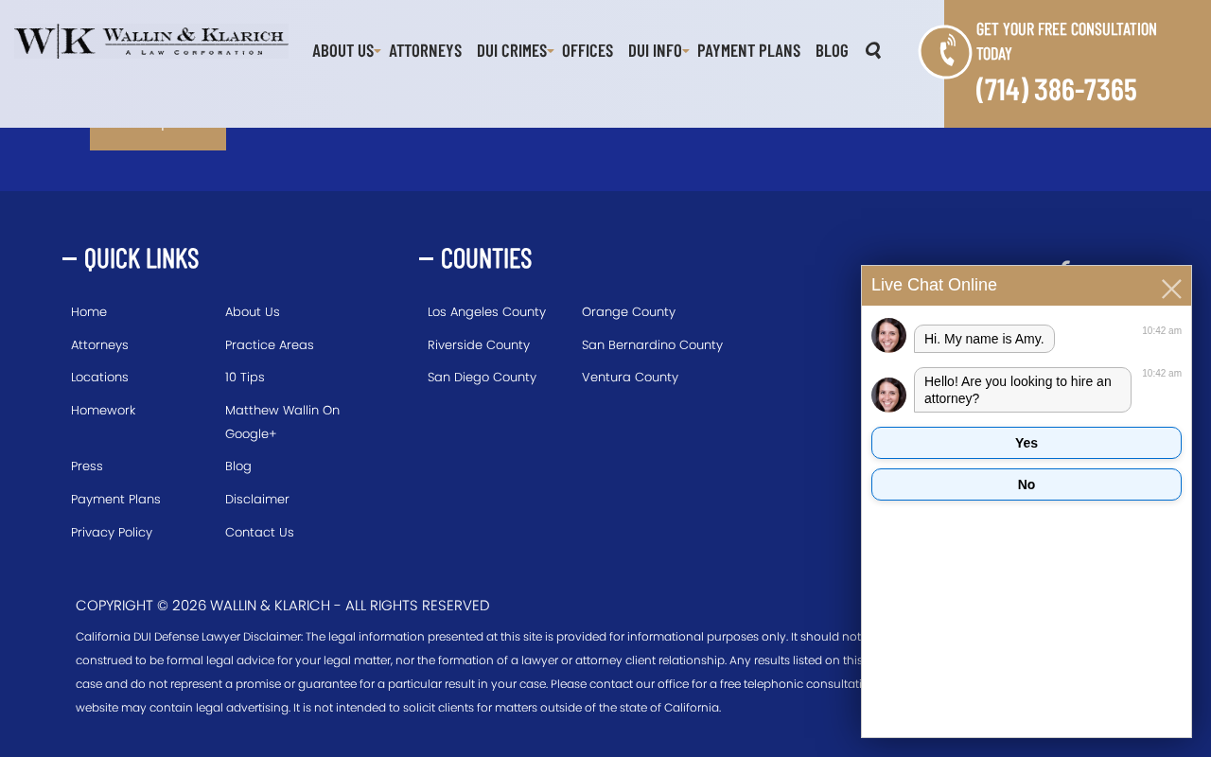This screenshot has height=757, width=1211.
Task: Open the Offices navigation item
Action: pyautogui.click(x=588, y=50)
